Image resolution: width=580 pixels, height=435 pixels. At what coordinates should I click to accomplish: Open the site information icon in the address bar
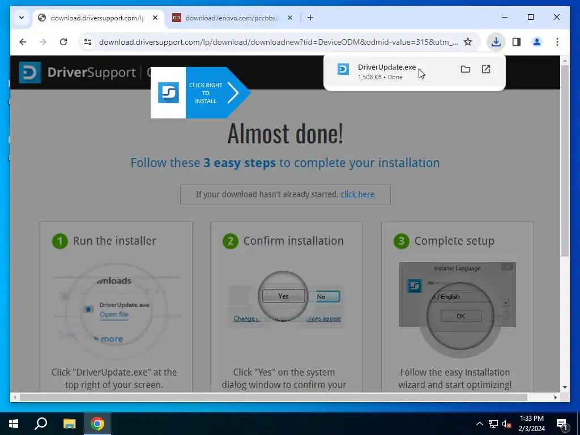(88, 42)
